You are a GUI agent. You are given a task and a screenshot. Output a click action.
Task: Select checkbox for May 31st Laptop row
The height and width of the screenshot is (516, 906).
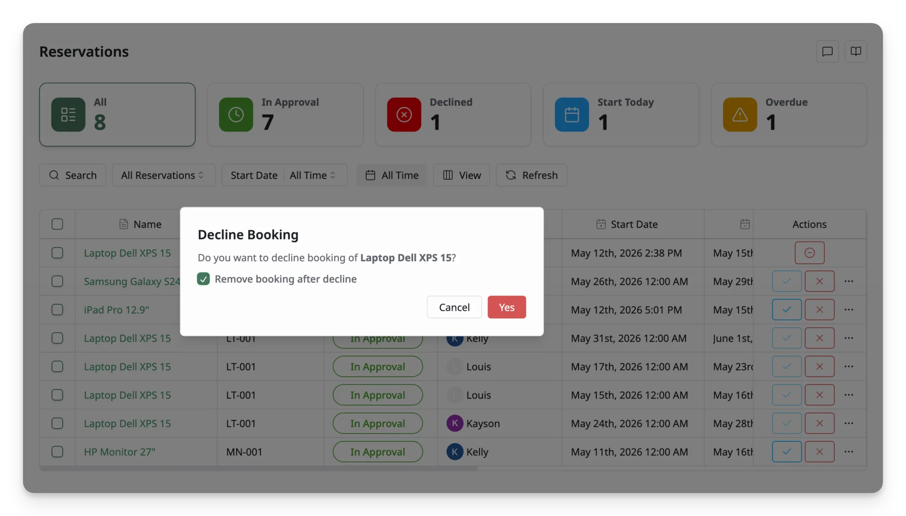[57, 338]
